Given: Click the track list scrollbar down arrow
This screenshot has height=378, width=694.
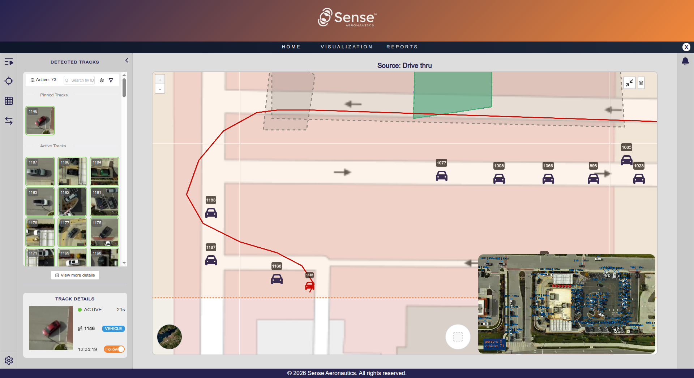Looking at the screenshot, I should [x=124, y=263].
